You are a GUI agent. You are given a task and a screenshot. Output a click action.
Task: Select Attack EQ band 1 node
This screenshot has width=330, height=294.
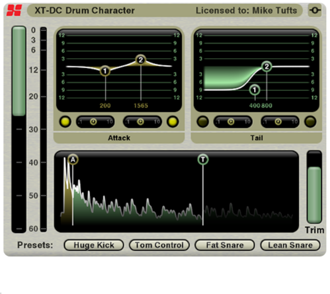tap(105, 71)
